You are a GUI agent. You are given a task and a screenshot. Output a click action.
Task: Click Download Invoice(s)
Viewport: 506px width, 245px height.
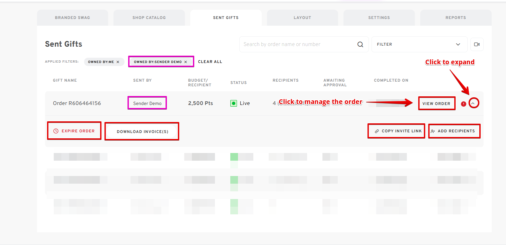[142, 132]
